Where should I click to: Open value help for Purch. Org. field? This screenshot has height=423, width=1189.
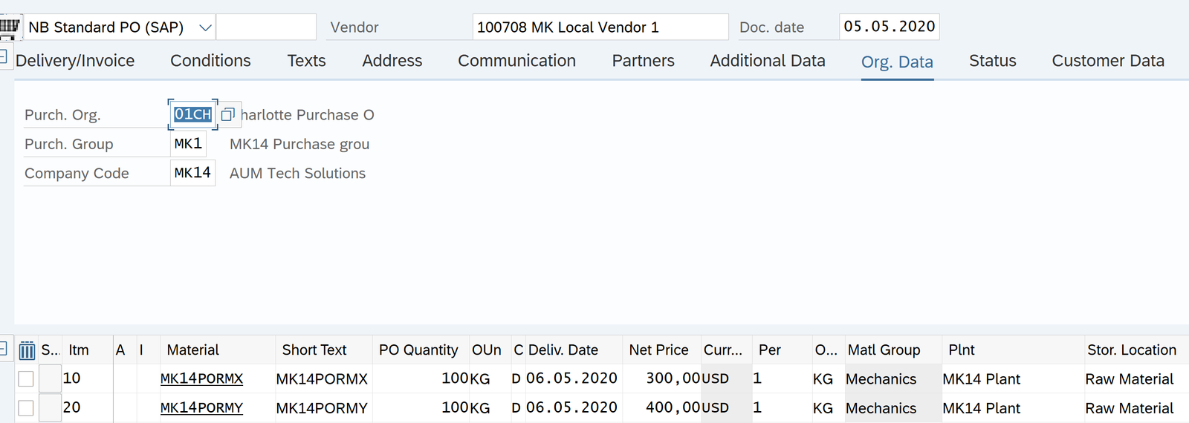[x=228, y=114]
